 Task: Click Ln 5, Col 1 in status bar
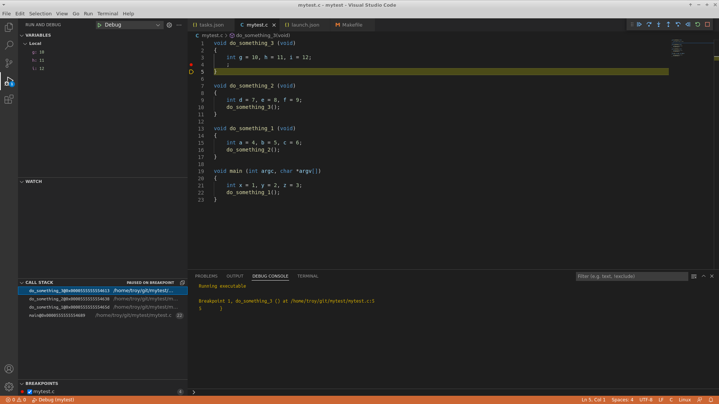tap(594, 400)
